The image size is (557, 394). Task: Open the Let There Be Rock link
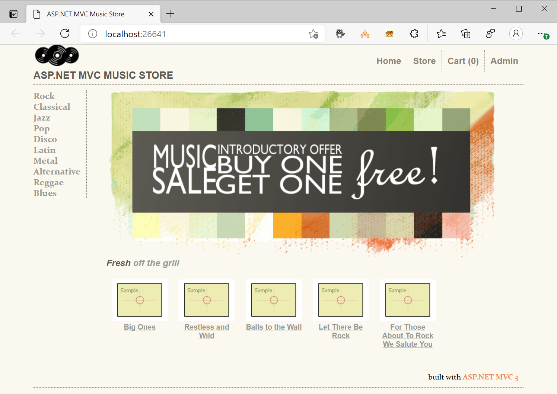(x=341, y=331)
